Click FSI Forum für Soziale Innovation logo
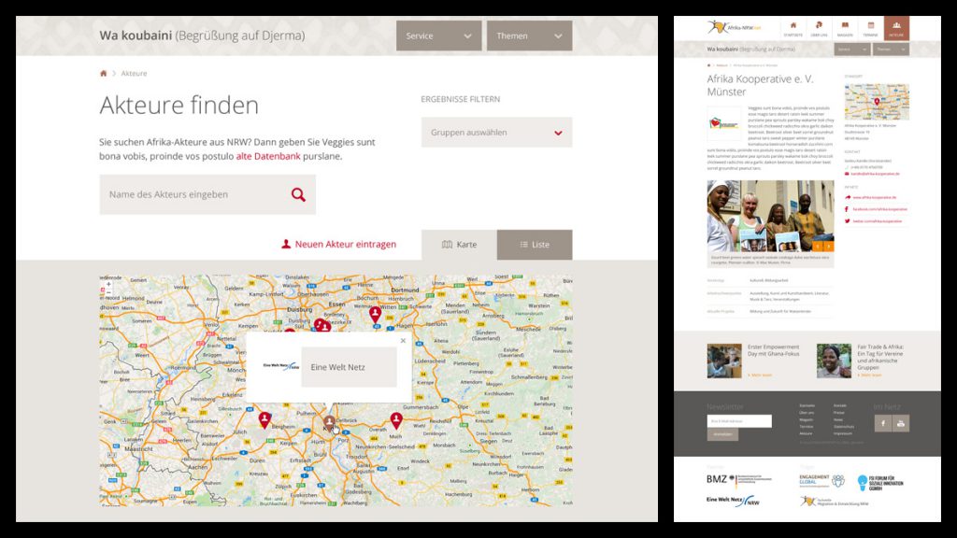Screen dimensions: 957x538 point(880,483)
